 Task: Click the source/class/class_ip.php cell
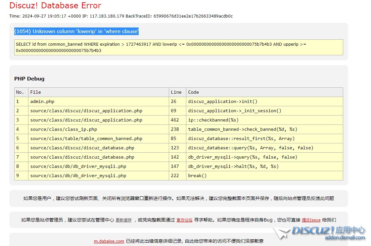click(x=99, y=129)
